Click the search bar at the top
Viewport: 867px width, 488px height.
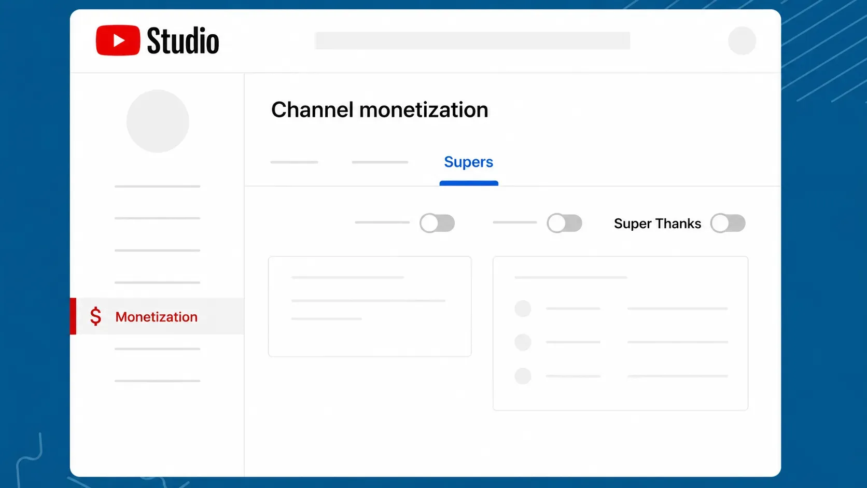[x=472, y=40]
